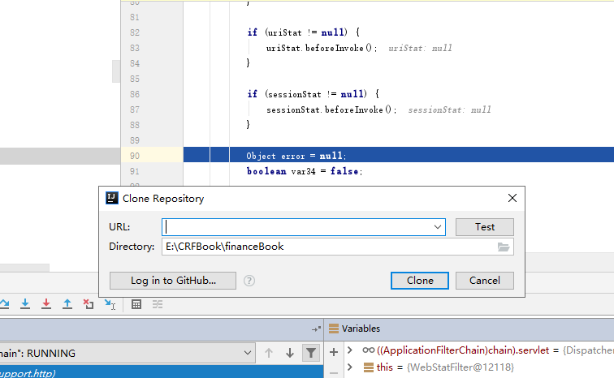Cancel the Clone Repository dialog
614x378 pixels.
point(484,281)
